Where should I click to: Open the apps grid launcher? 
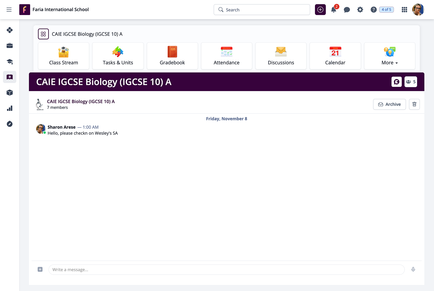pyautogui.click(x=404, y=10)
